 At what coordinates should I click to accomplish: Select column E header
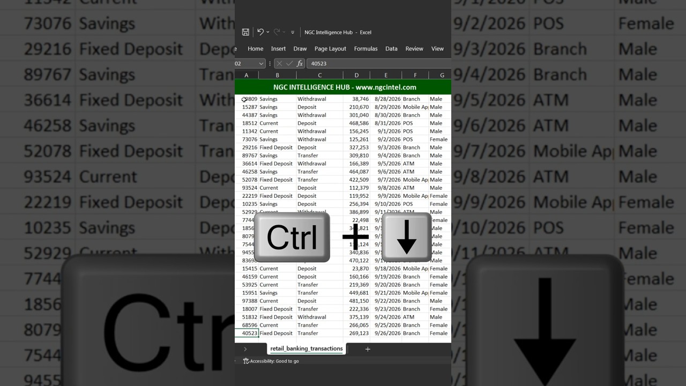[x=386, y=76]
